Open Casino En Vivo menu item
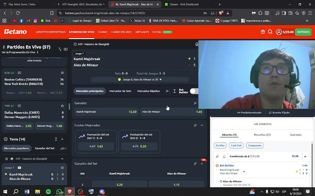Screen dimensions: 315x196 click(x=121, y=32)
